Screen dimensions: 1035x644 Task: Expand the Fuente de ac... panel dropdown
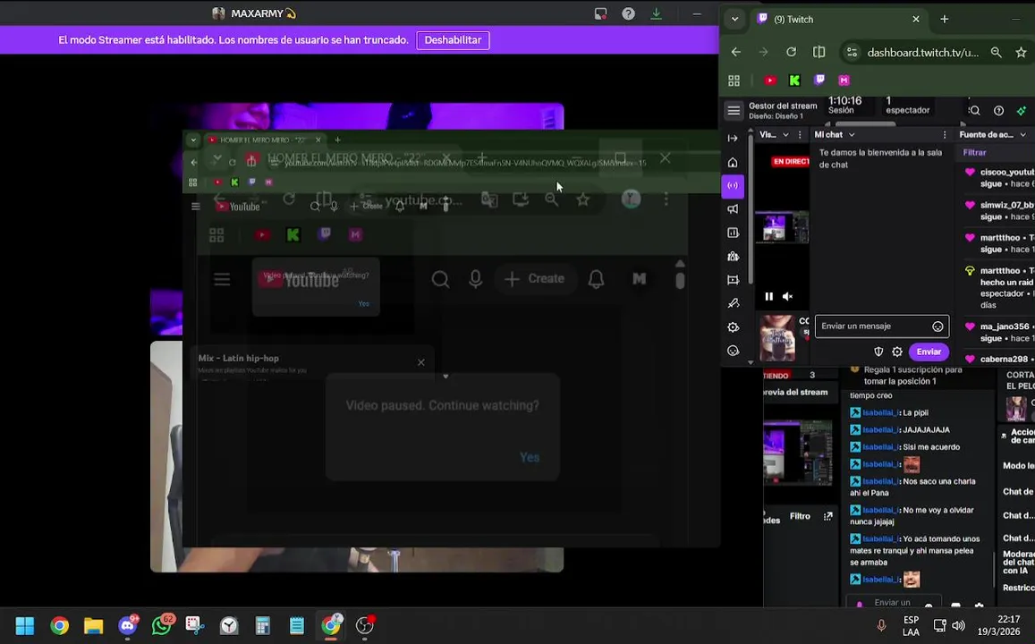1023,134
